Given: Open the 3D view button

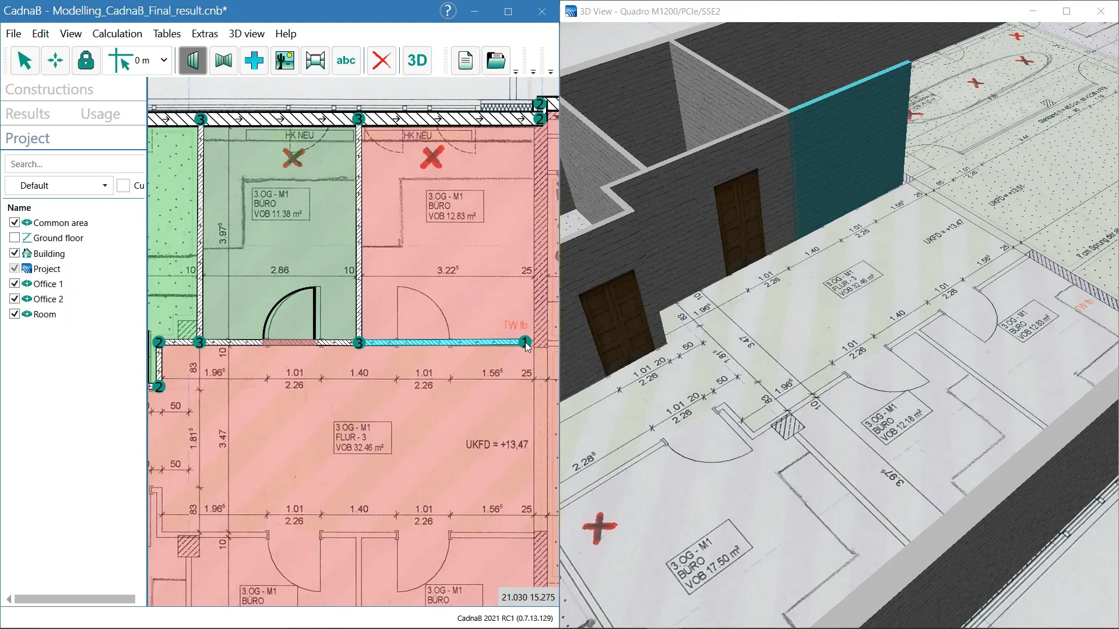Looking at the screenshot, I should click(417, 61).
